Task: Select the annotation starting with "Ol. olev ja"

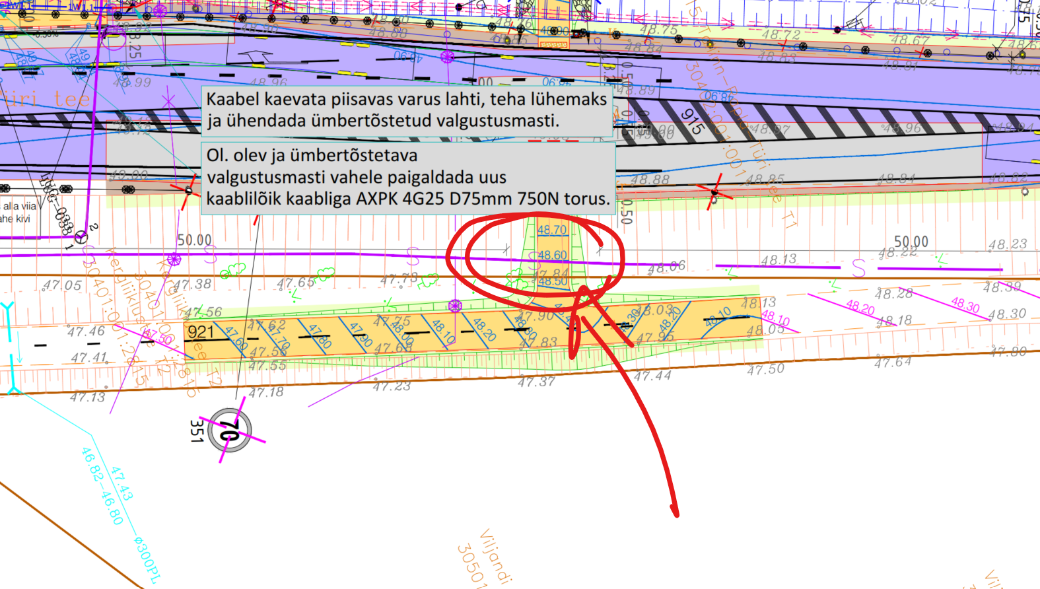Action: click(x=407, y=177)
